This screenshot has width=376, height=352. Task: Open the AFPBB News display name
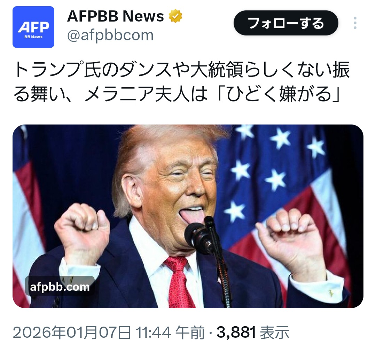tap(116, 16)
